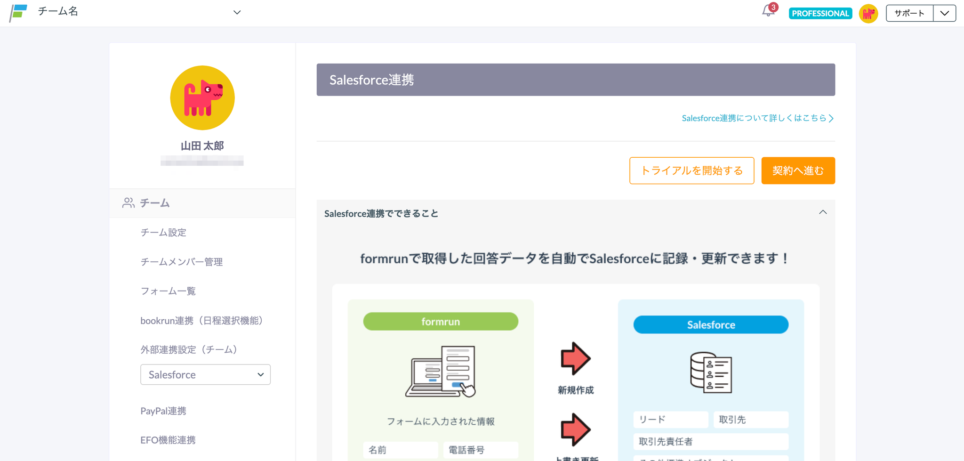Click the チーム people icon in sidebar
Screen dimensions: 964x461
coord(128,203)
